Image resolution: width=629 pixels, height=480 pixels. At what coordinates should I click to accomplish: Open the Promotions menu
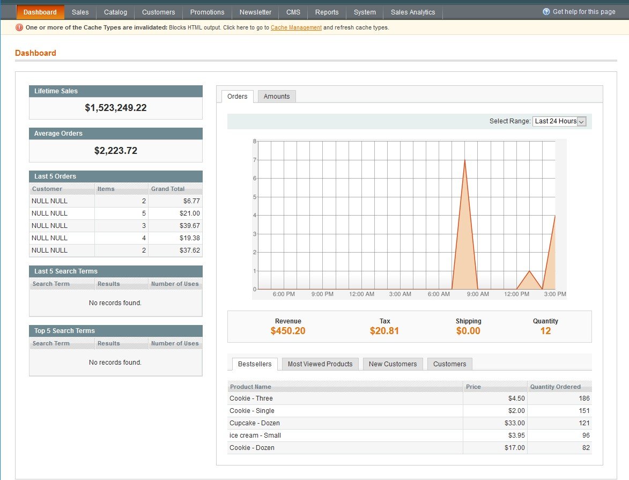click(x=207, y=12)
